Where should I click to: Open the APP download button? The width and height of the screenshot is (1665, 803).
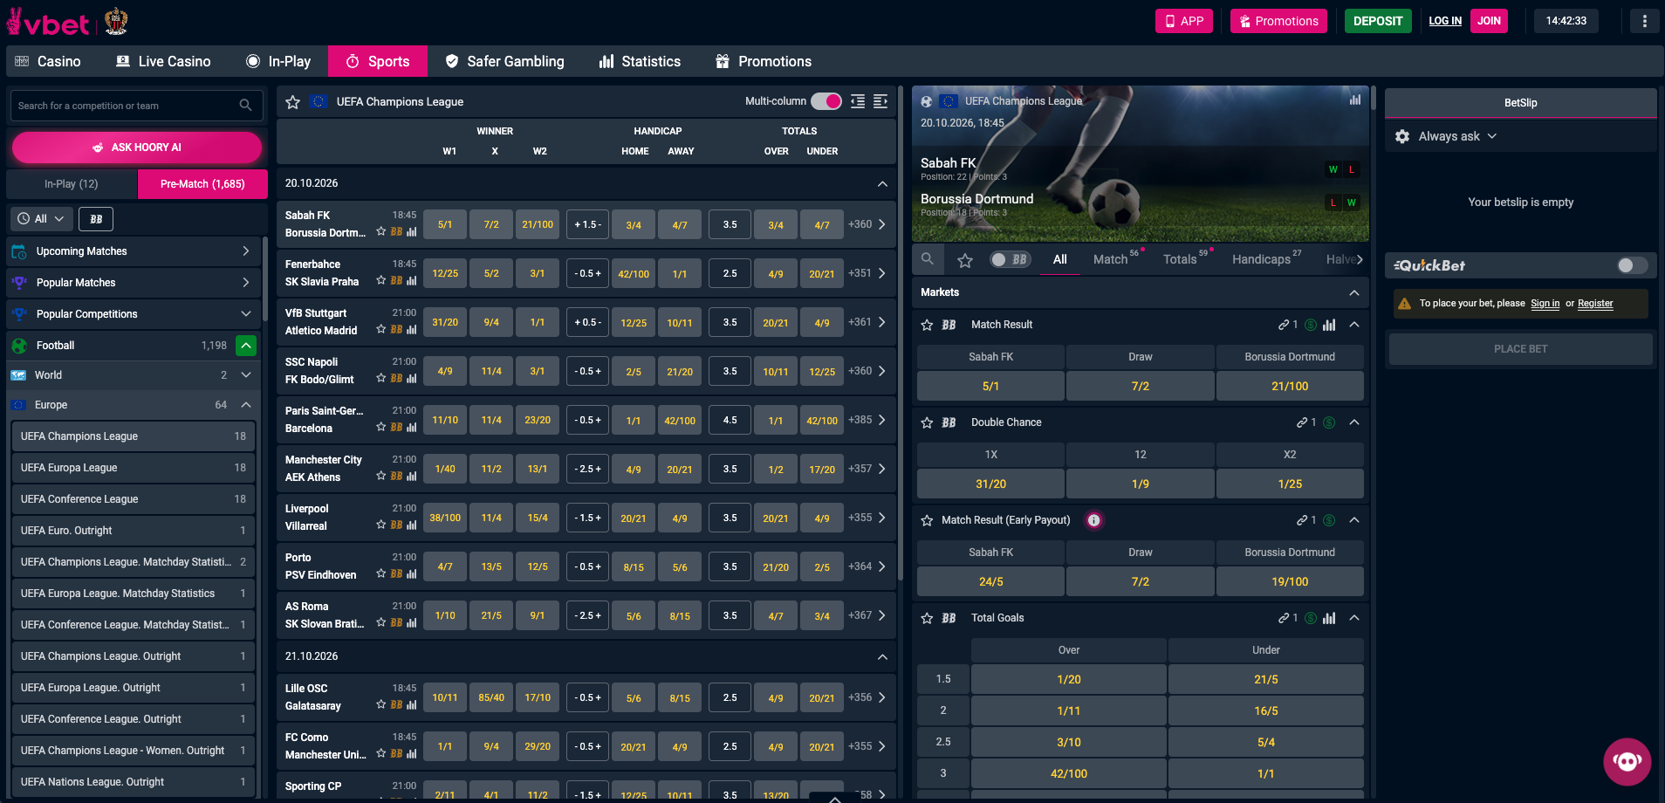pos(1183,21)
